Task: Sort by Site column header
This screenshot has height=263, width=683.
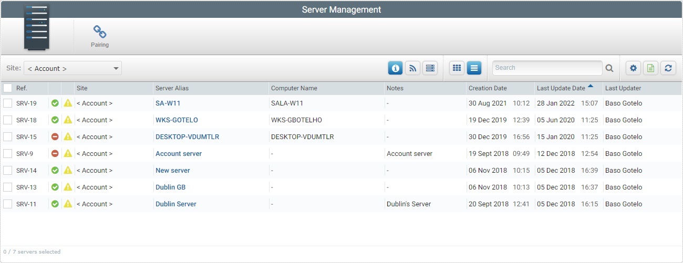Action: (82, 88)
